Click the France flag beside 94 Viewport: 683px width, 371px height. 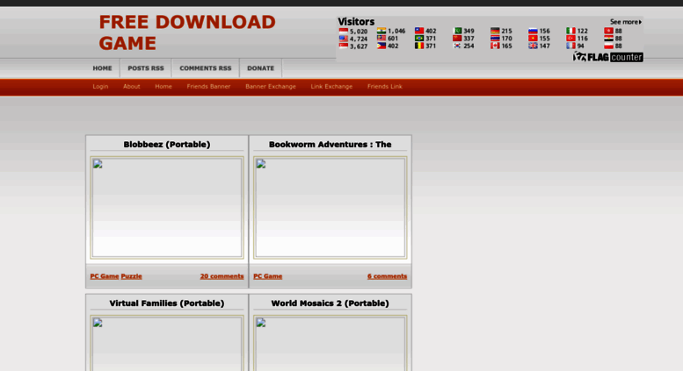[570, 46]
